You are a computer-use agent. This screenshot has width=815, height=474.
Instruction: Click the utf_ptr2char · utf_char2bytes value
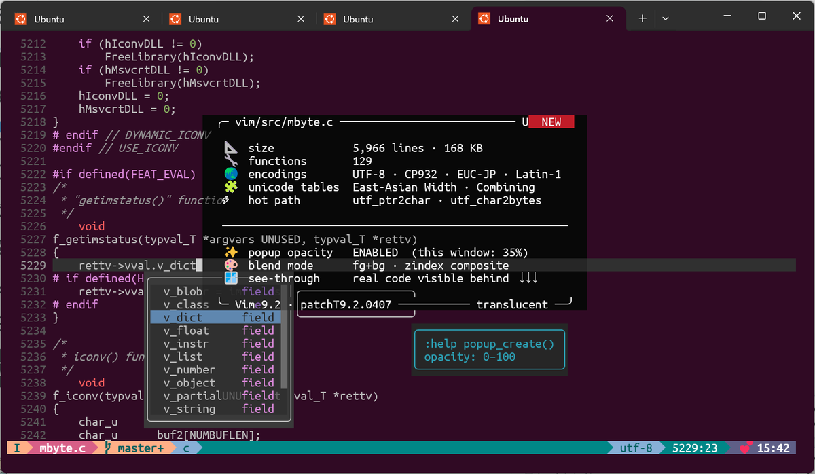447,200
